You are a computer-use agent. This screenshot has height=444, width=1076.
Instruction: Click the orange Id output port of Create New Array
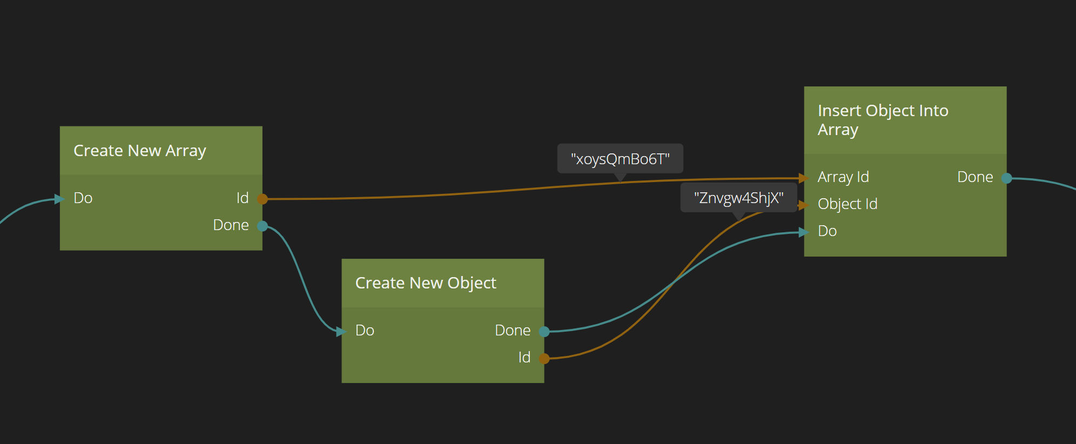click(x=263, y=199)
